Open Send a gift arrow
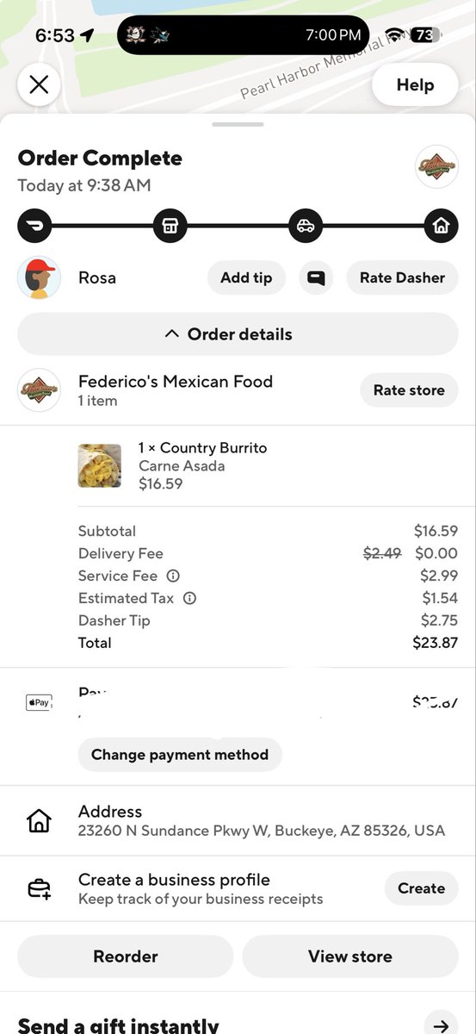 (441, 1025)
